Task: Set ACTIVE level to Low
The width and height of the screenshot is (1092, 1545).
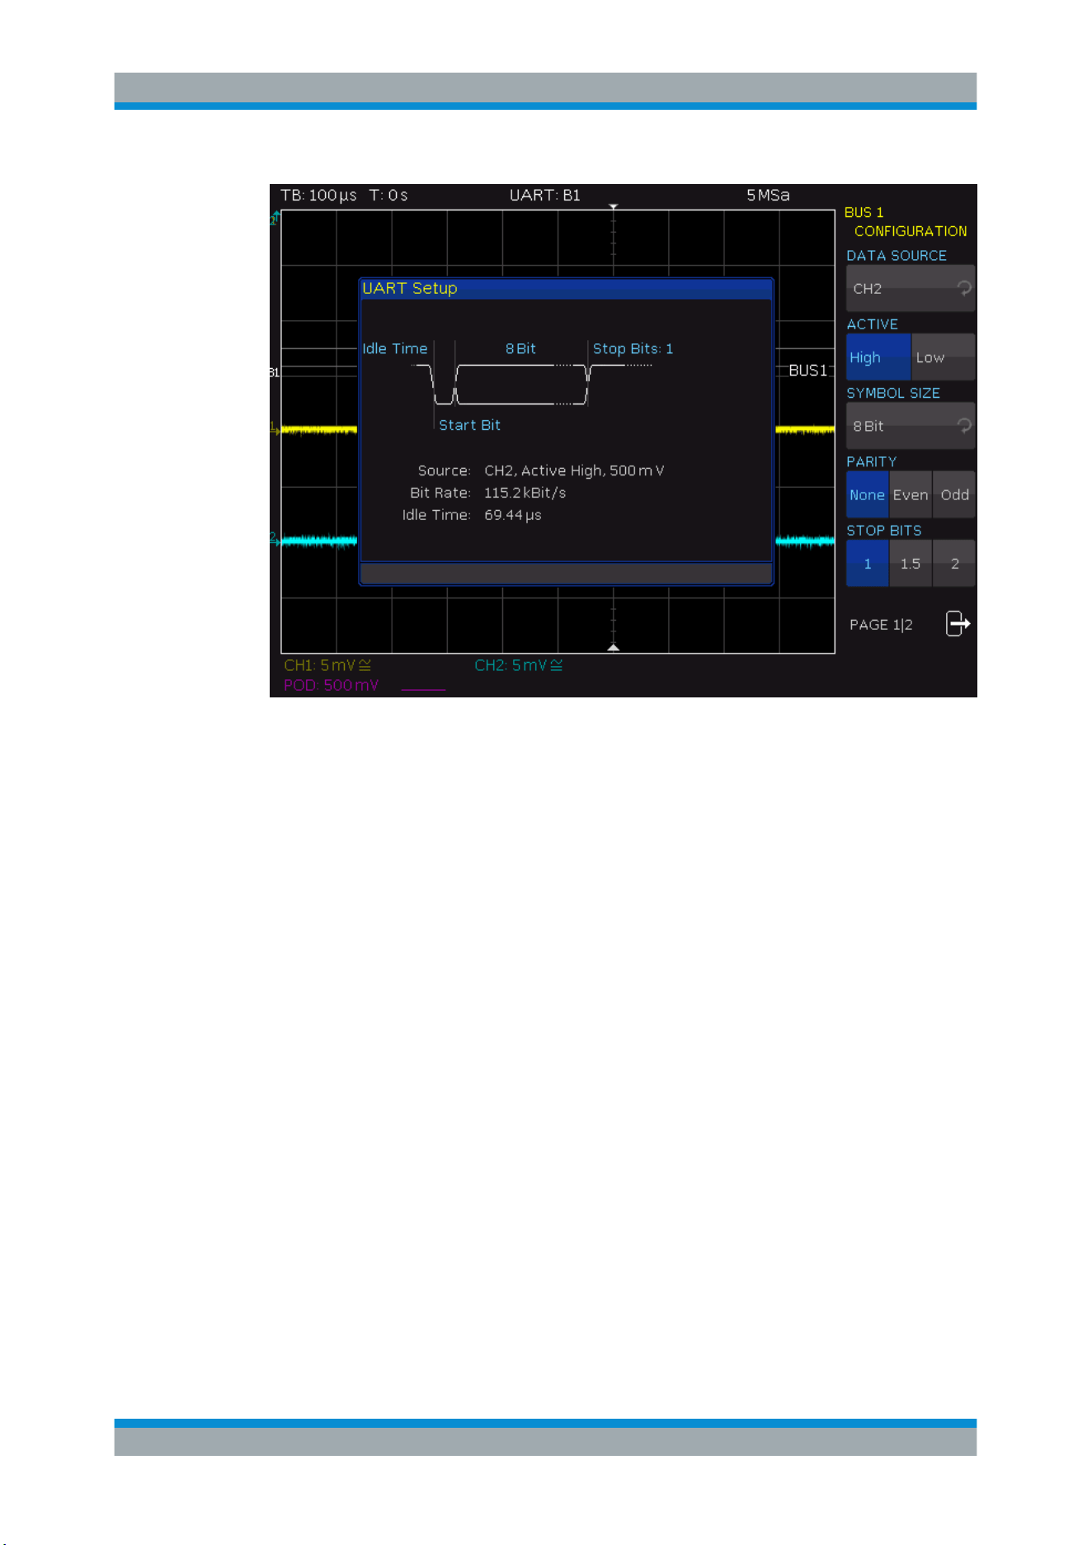Action: click(x=943, y=357)
